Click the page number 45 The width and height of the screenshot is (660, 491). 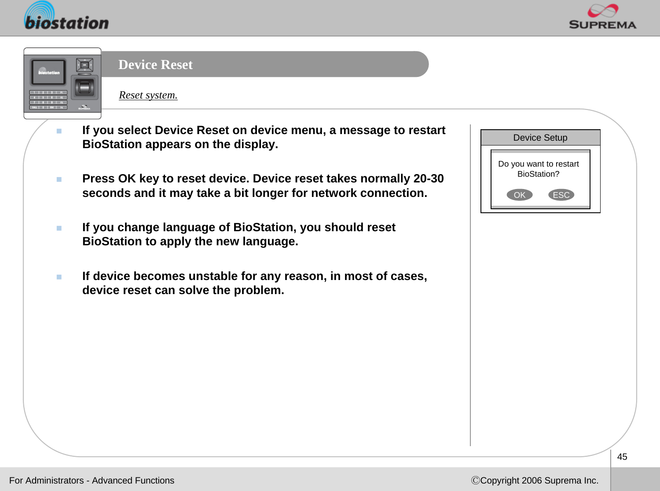click(x=622, y=457)
